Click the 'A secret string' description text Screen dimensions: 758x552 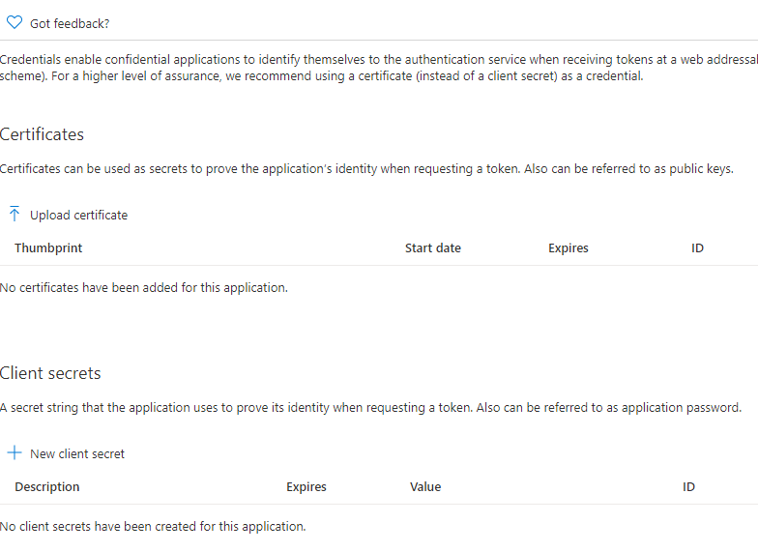pos(370,408)
